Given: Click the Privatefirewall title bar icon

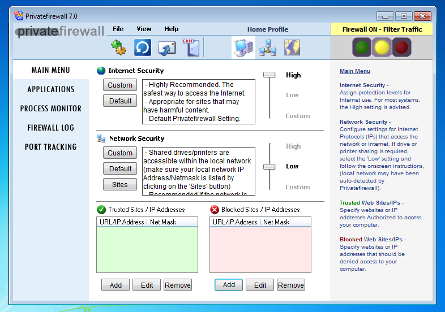Looking at the screenshot, I should tap(19, 16).
